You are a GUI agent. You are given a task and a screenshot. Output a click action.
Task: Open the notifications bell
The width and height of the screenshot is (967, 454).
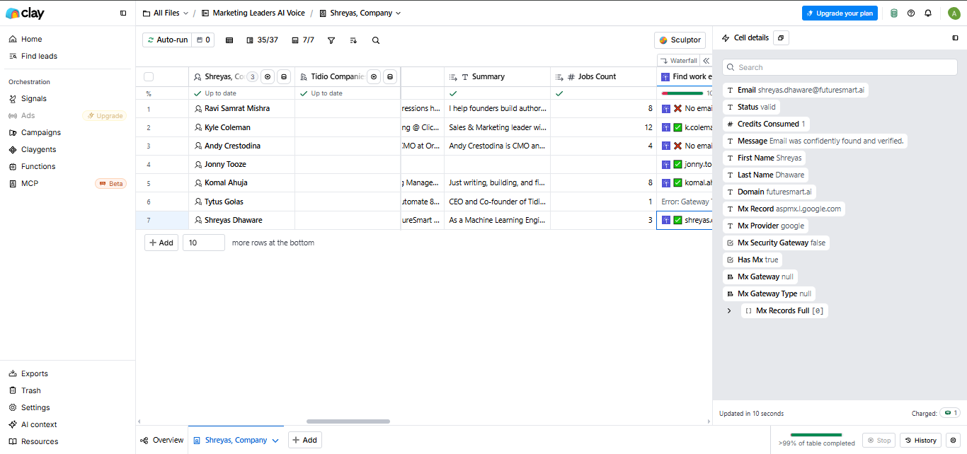[928, 13]
